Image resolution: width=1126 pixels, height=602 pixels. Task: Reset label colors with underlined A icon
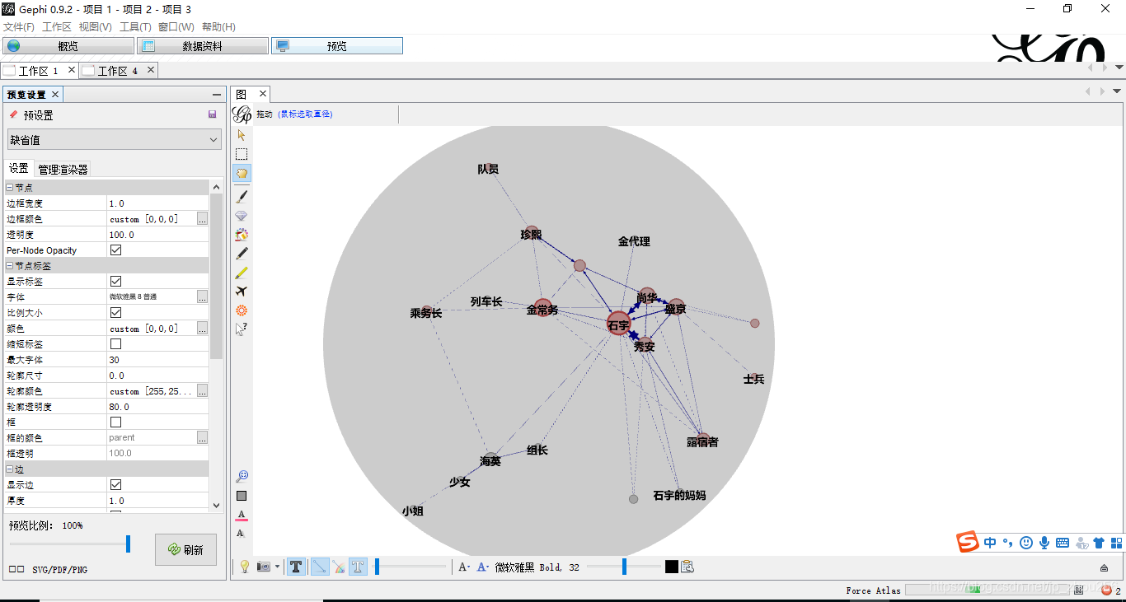242,516
